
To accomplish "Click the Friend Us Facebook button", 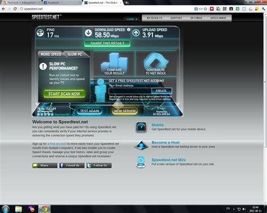I will pos(72,165).
